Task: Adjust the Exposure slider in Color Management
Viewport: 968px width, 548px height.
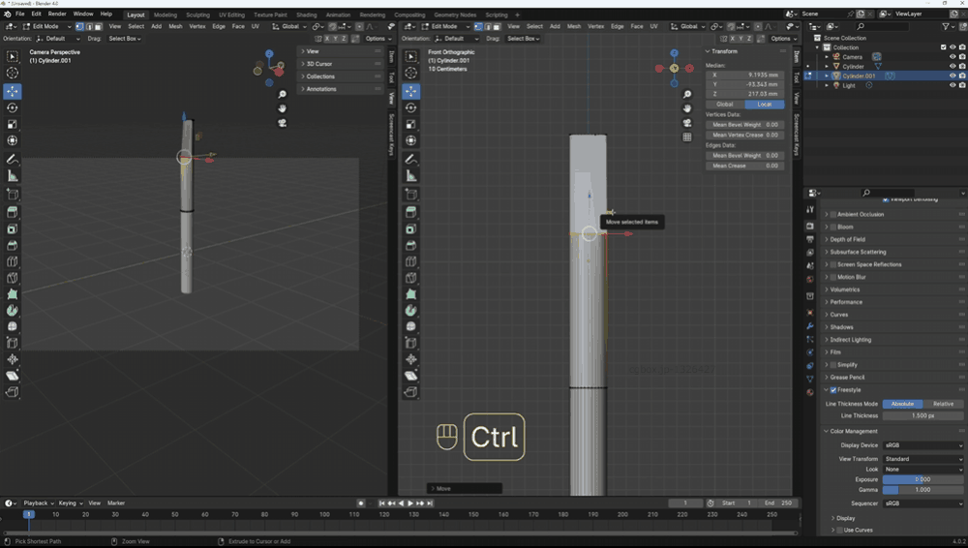Action: (x=923, y=479)
